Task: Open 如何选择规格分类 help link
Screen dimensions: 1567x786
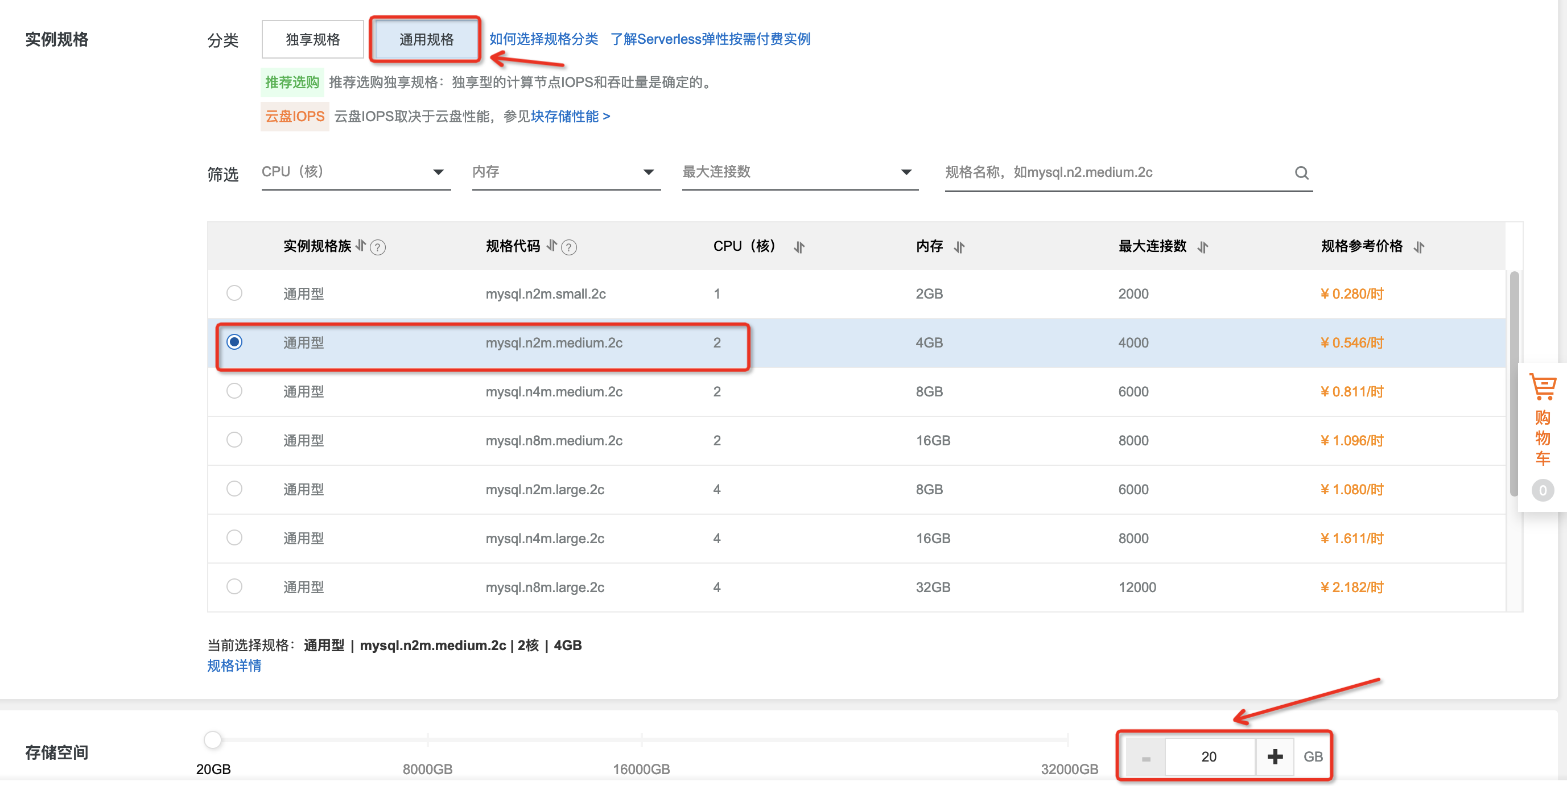Action: pyautogui.click(x=543, y=39)
